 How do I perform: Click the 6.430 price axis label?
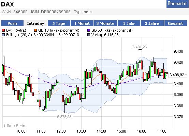(178, 51)
